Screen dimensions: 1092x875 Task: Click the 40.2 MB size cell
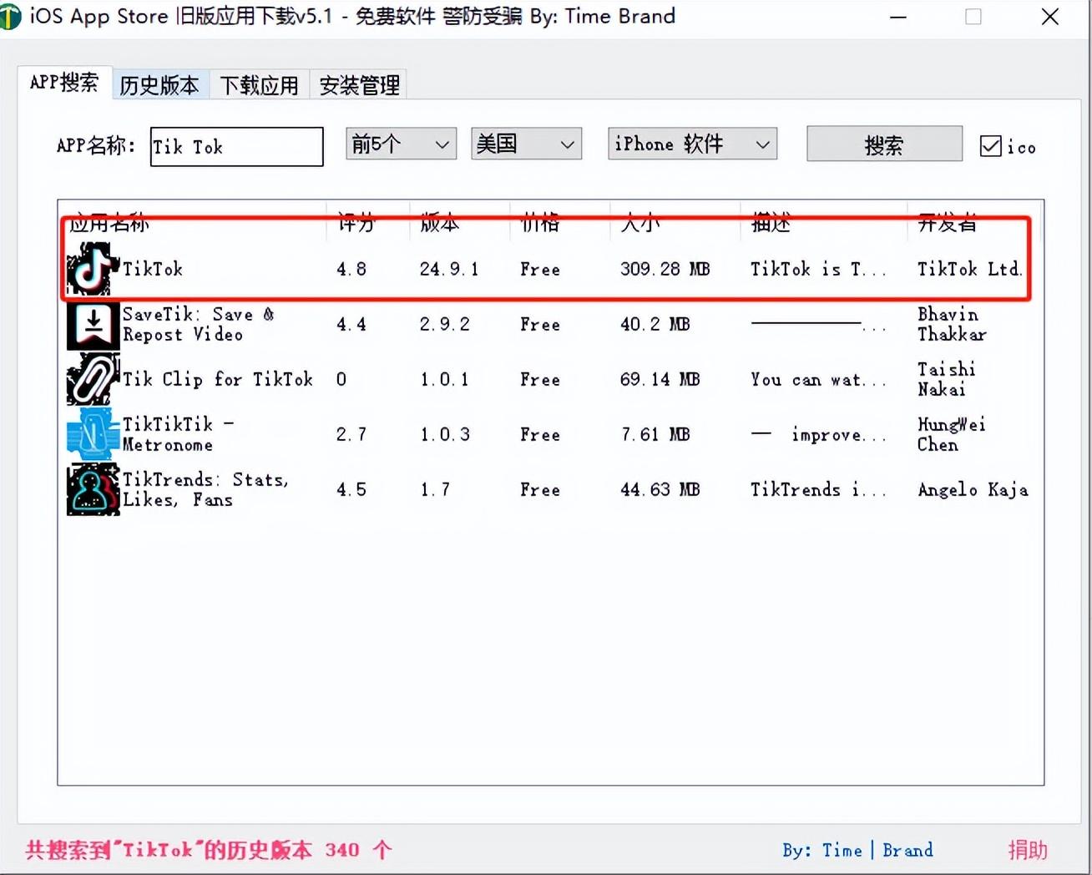click(x=655, y=324)
